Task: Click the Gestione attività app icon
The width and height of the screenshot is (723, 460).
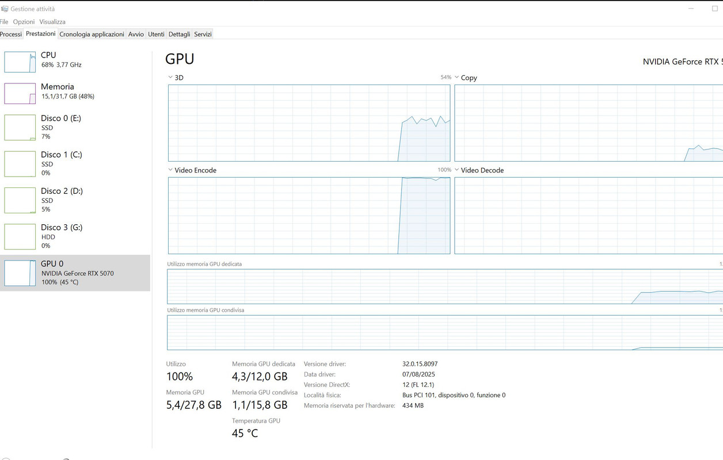Action: pyautogui.click(x=4, y=9)
